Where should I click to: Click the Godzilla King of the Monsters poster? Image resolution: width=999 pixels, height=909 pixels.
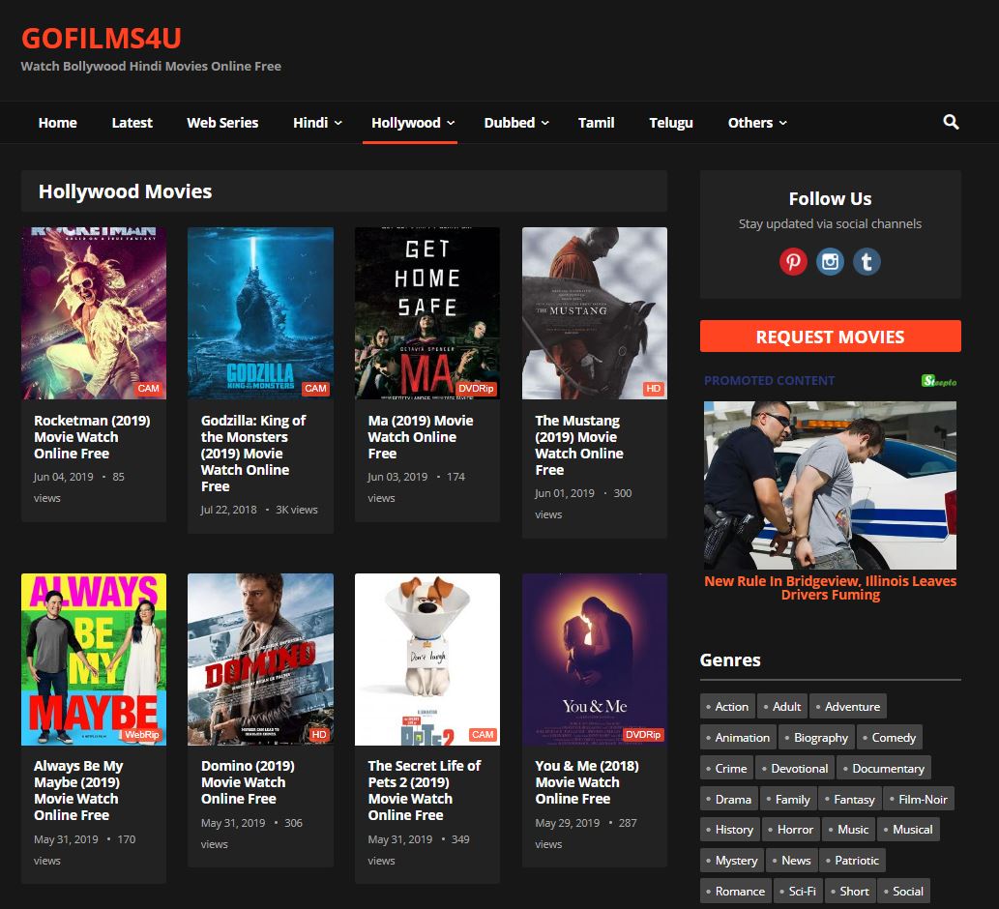pos(260,313)
